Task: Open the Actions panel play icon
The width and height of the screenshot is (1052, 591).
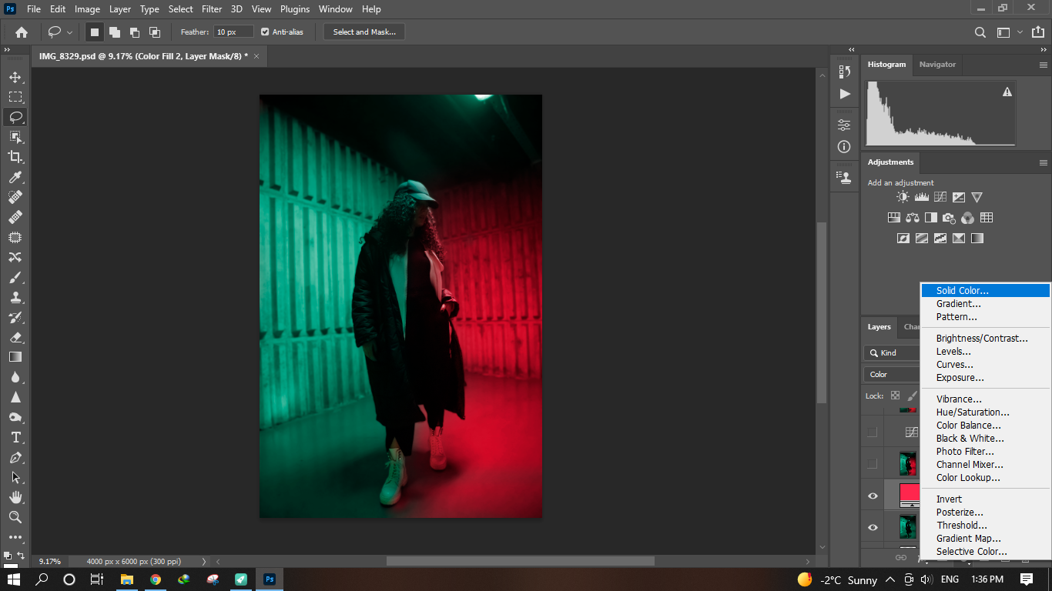Action: 845,94
